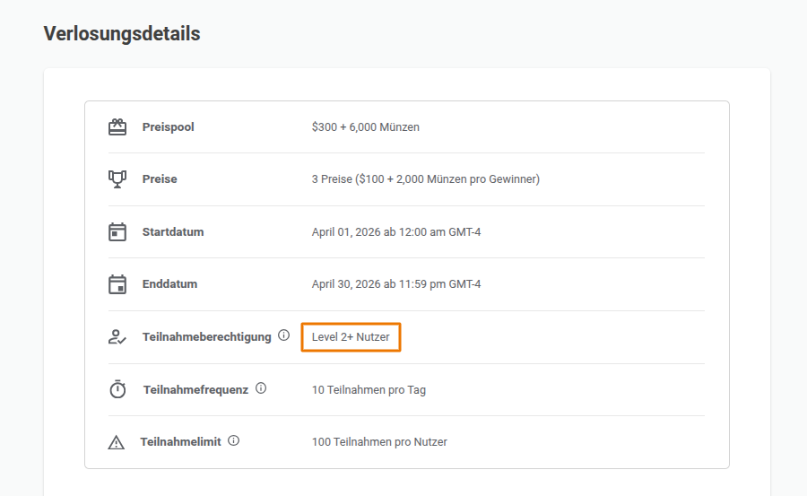Click "3 Preise ($100 + 2,000 Münzen pro Gewinner)"
The width and height of the screenshot is (807, 496).
click(x=426, y=179)
